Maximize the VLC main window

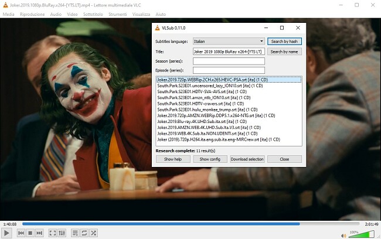pyautogui.click(x=357, y=5)
